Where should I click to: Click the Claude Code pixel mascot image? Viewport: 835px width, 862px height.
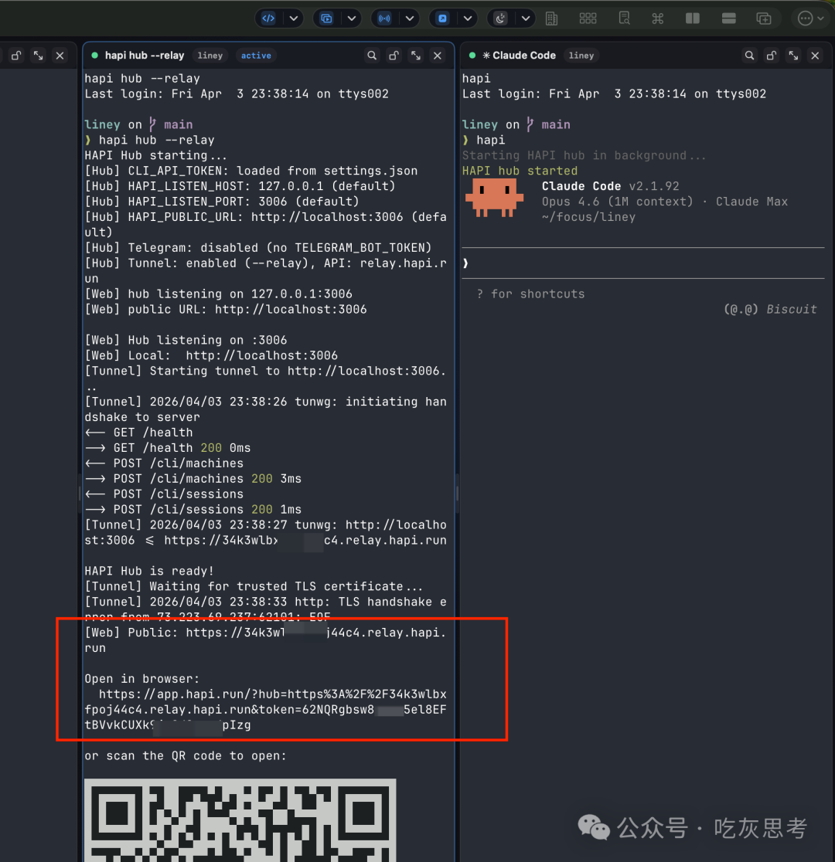pyautogui.click(x=494, y=199)
